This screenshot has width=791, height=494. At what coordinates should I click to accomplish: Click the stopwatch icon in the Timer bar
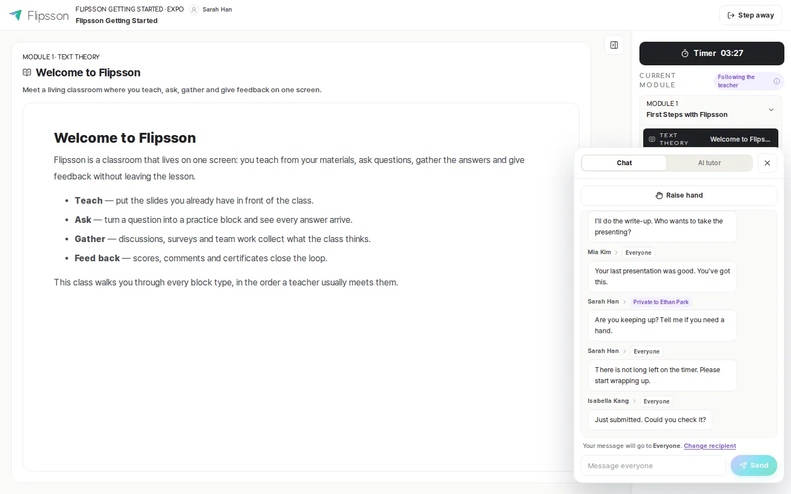[x=685, y=53]
